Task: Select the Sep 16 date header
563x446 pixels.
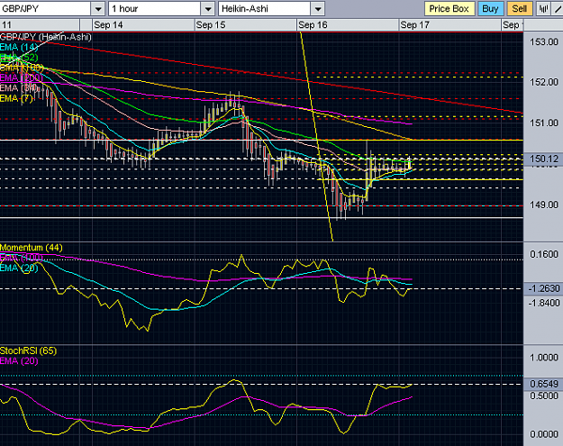Action: click(313, 25)
